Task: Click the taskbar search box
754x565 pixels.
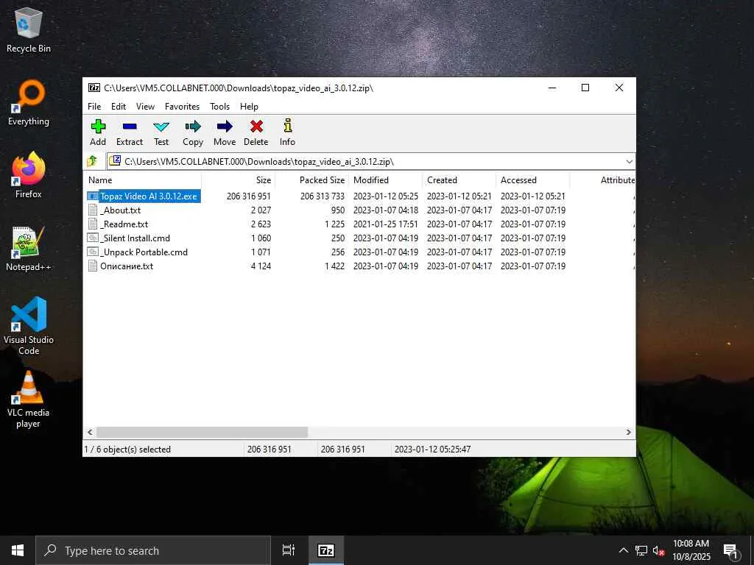Action: point(153,550)
